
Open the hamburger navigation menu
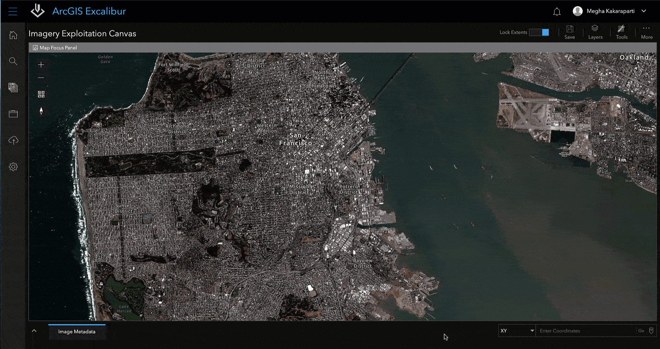click(13, 11)
